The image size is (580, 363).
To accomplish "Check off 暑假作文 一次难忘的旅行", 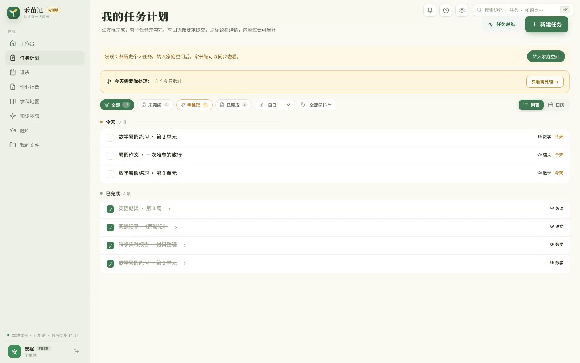I will [x=111, y=156].
